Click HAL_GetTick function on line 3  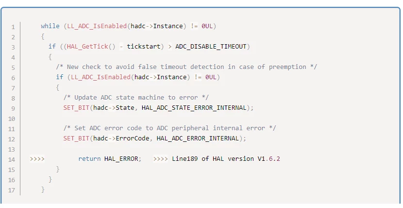pos(87,47)
